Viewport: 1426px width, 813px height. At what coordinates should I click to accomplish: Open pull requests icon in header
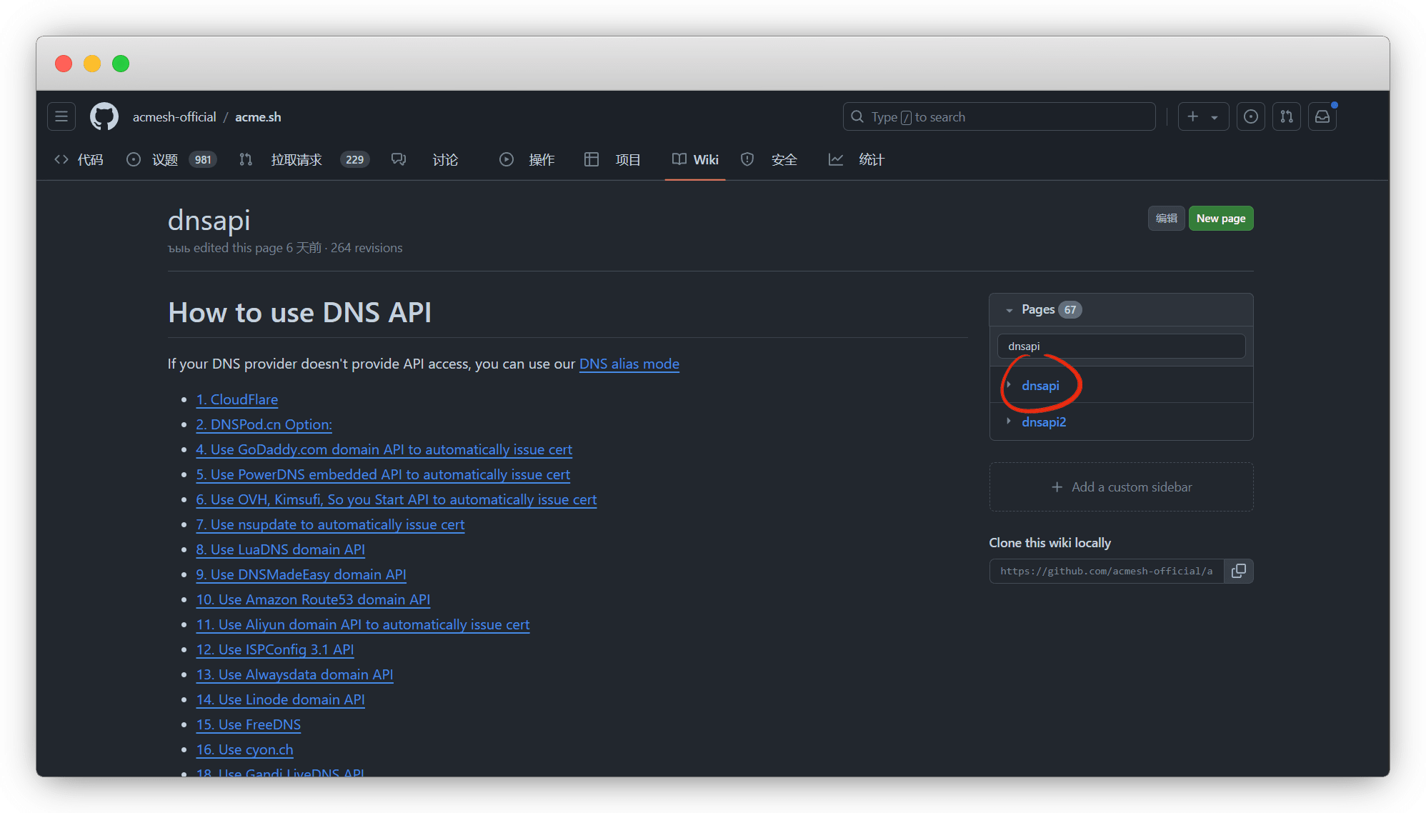1286,116
